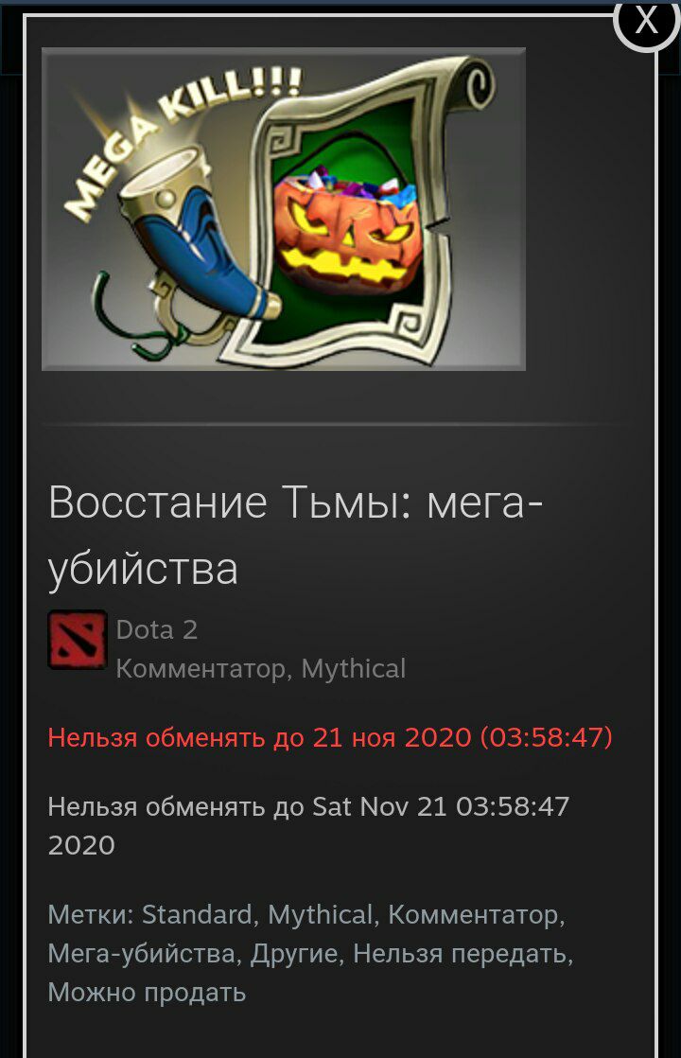Select the Mythical tag in Метки
This screenshot has width=681, height=1058.
[320, 914]
